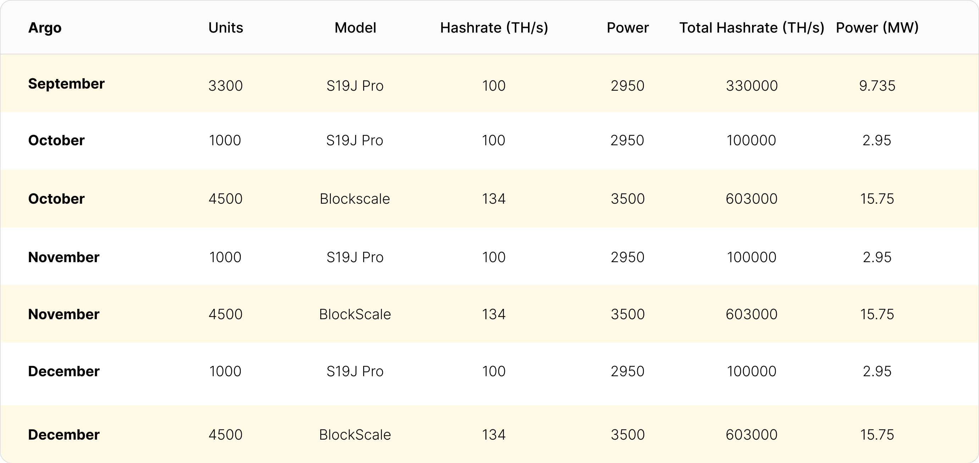Select the 9.735 power value
The height and width of the screenshot is (463, 979).
click(877, 86)
